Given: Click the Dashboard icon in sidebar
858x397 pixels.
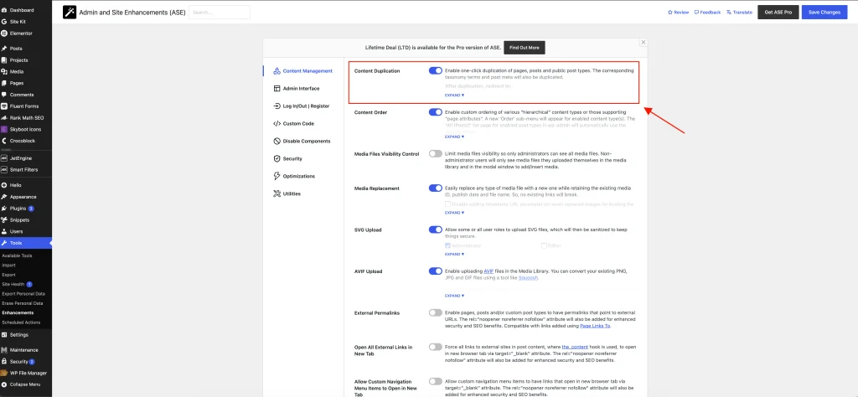Looking at the screenshot, I should coord(4,10).
